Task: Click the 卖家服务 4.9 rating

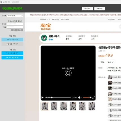Action: point(82,38)
